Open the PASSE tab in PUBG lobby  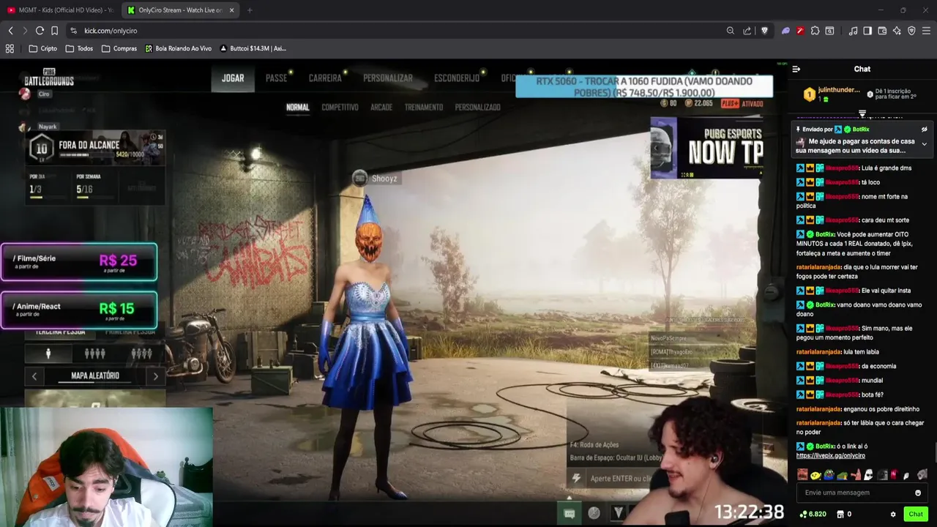(276, 78)
